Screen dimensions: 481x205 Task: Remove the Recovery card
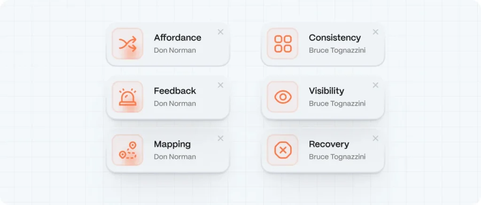pyautogui.click(x=375, y=138)
